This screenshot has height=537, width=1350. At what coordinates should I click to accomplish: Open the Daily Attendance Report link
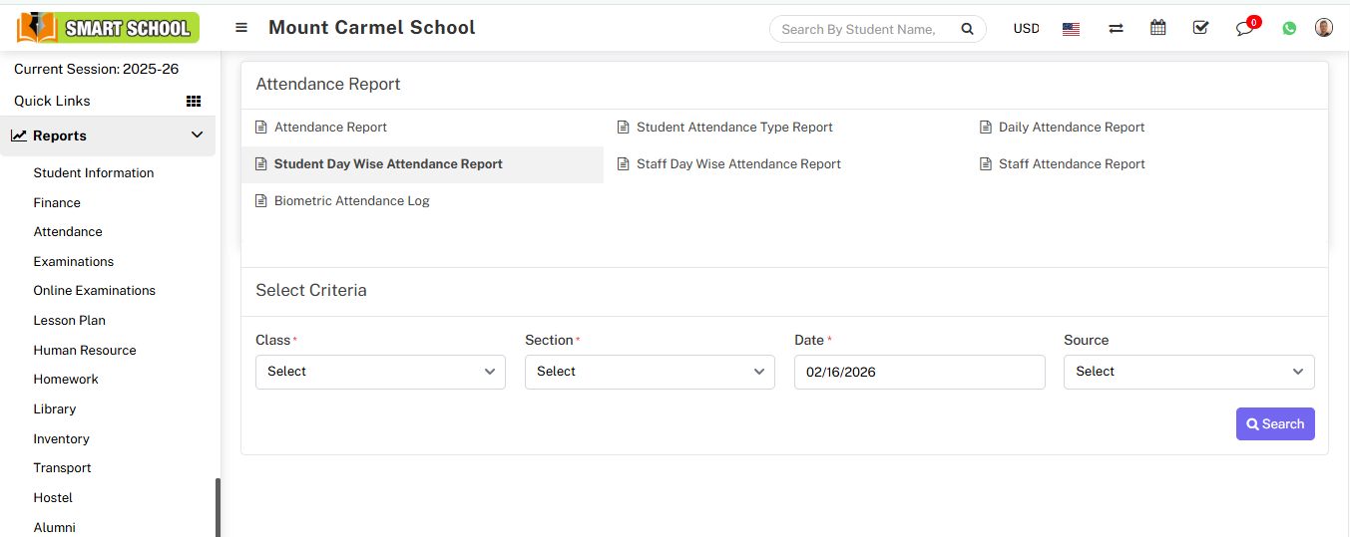1071,128
